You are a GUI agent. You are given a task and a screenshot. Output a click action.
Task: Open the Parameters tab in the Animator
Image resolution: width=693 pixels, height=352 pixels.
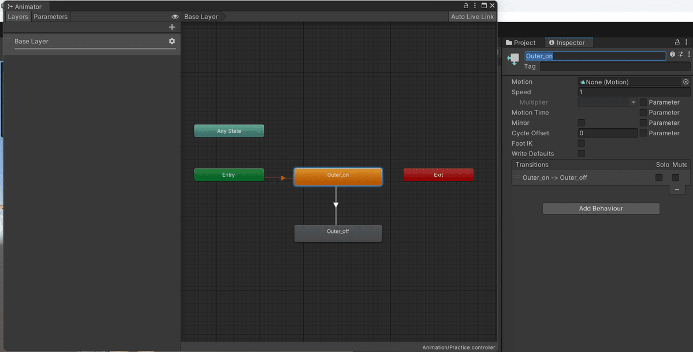click(x=50, y=16)
